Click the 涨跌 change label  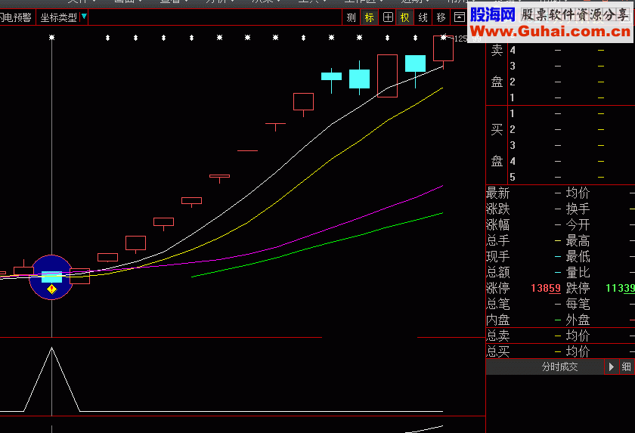(x=497, y=209)
